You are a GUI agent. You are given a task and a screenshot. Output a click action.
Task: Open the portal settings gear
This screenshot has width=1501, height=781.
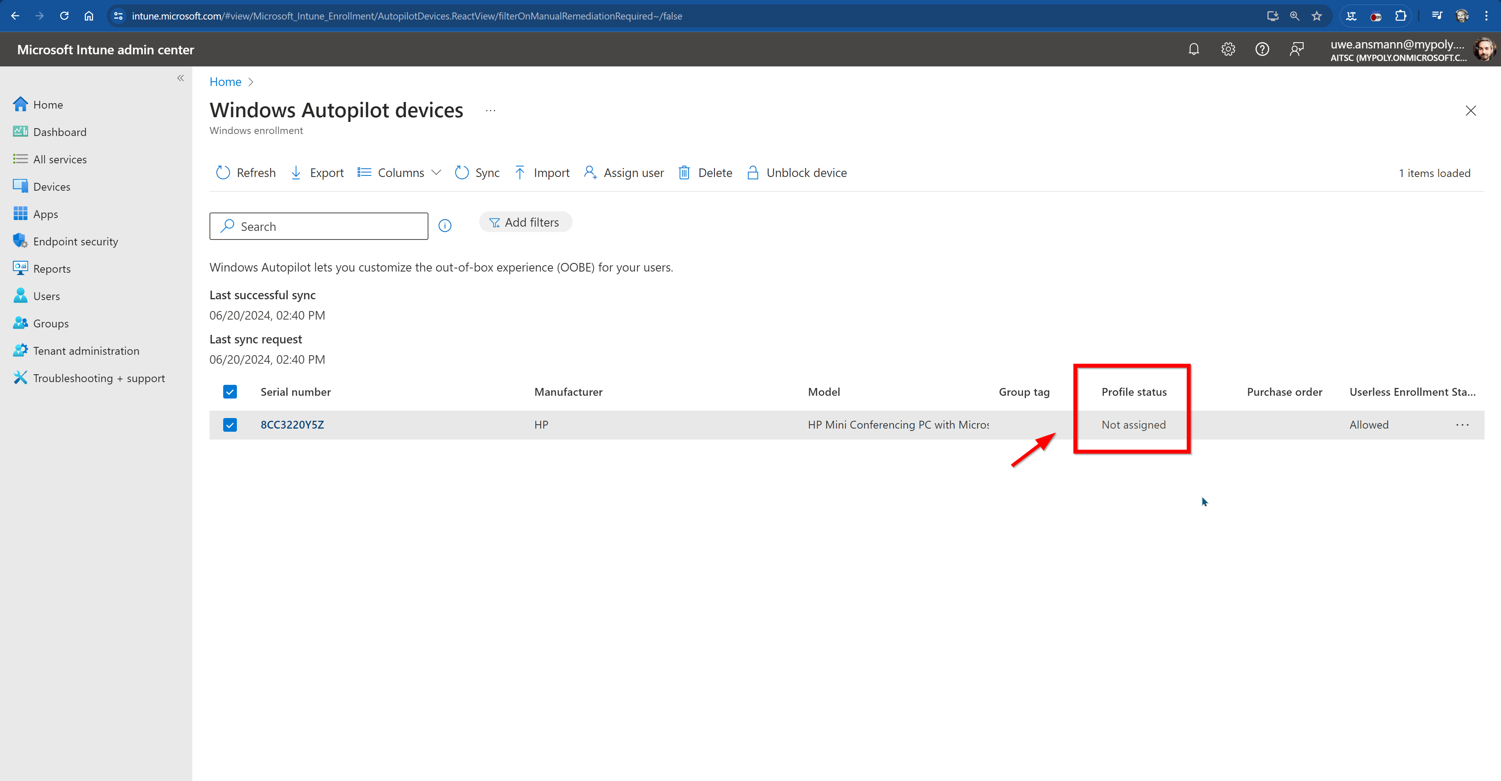pyautogui.click(x=1228, y=50)
